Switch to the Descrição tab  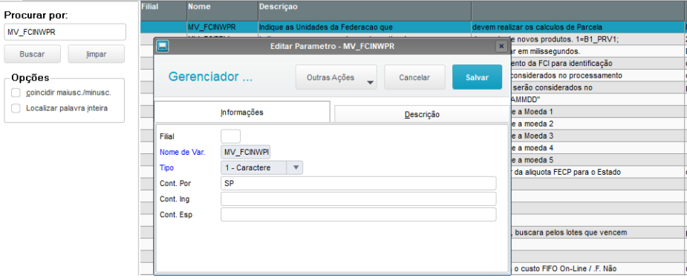click(422, 115)
